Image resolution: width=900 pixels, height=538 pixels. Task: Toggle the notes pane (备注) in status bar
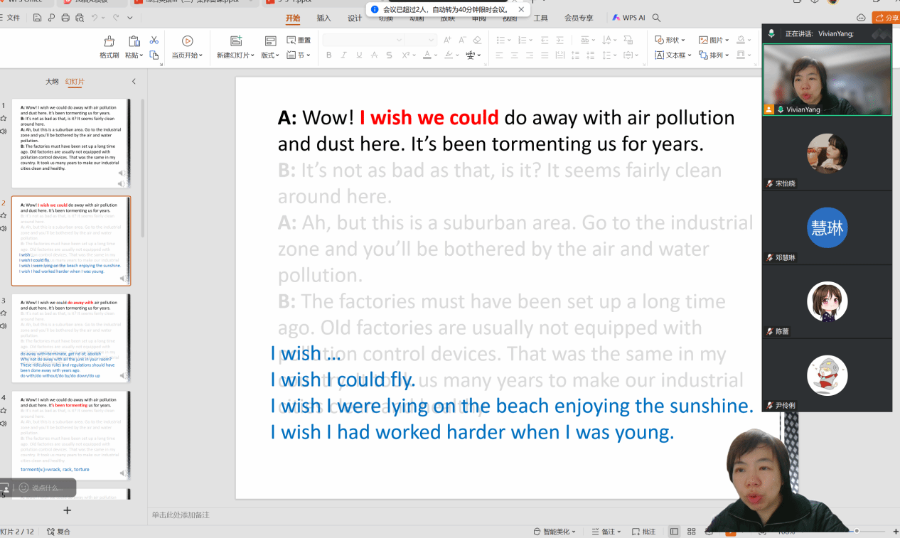pos(604,532)
